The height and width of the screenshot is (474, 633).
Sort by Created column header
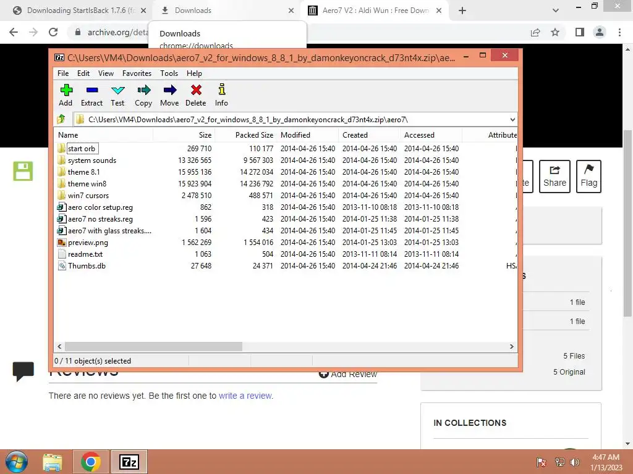click(x=370, y=135)
